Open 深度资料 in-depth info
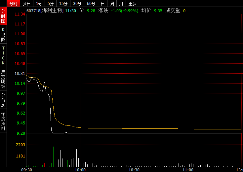This screenshot has height=172, width=243. pyautogui.click(x=3, y=121)
